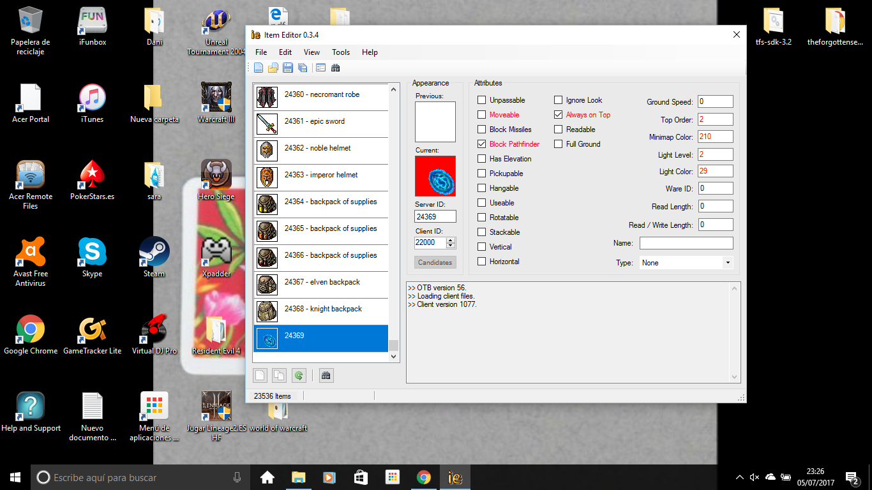
Task: Select the necromant robe item icon
Action: pos(266,97)
